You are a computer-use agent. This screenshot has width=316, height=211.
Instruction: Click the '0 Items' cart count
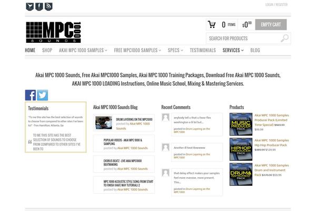click(x=229, y=25)
